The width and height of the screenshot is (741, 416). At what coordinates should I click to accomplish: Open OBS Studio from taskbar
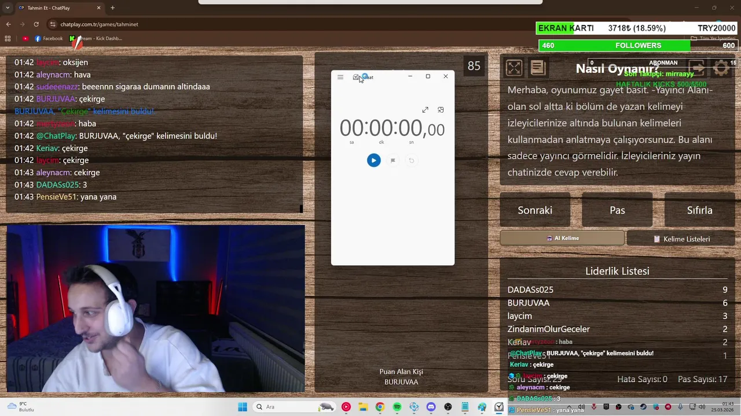448,407
